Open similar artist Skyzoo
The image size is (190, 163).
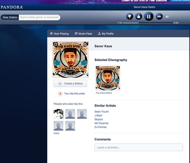99,119
